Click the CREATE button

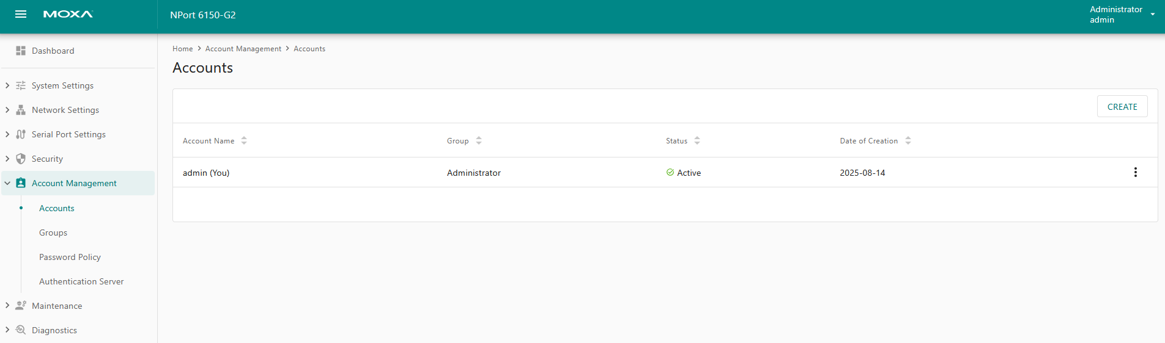click(1122, 106)
